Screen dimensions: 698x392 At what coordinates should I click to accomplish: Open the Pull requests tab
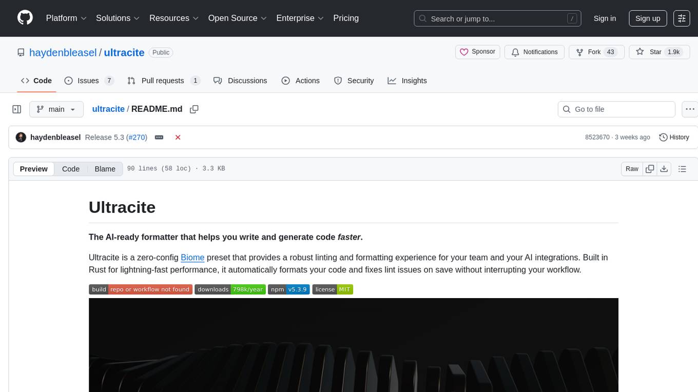(x=164, y=81)
